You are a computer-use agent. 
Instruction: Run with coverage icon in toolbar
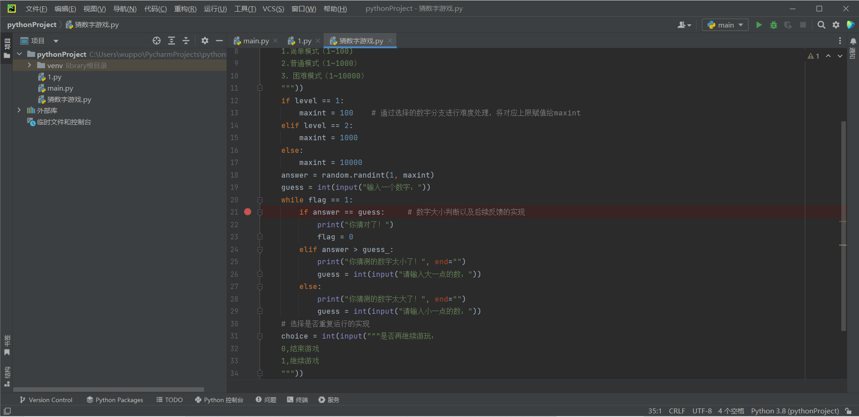[x=788, y=25]
